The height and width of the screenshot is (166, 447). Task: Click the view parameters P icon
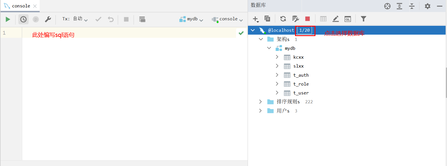tap(36, 19)
